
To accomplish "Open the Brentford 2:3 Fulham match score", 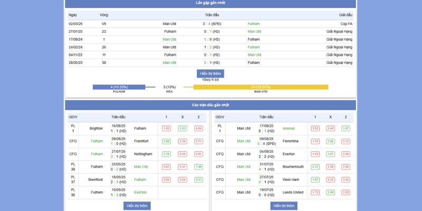I will (119, 182).
